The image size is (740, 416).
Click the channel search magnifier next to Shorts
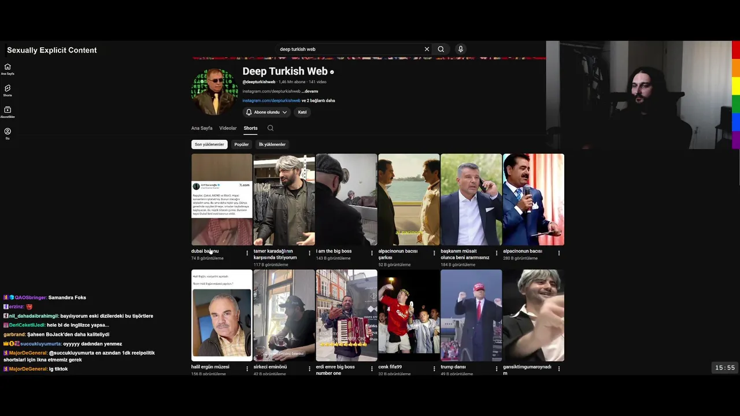(271, 128)
